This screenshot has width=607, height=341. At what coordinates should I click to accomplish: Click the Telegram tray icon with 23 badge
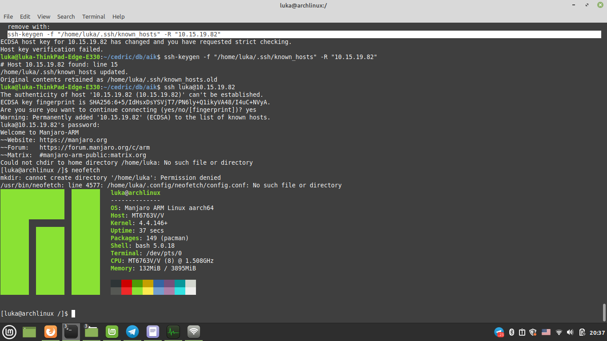499,332
